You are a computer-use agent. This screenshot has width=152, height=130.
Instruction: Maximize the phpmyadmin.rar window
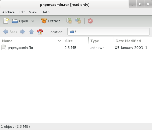(140, 4)
